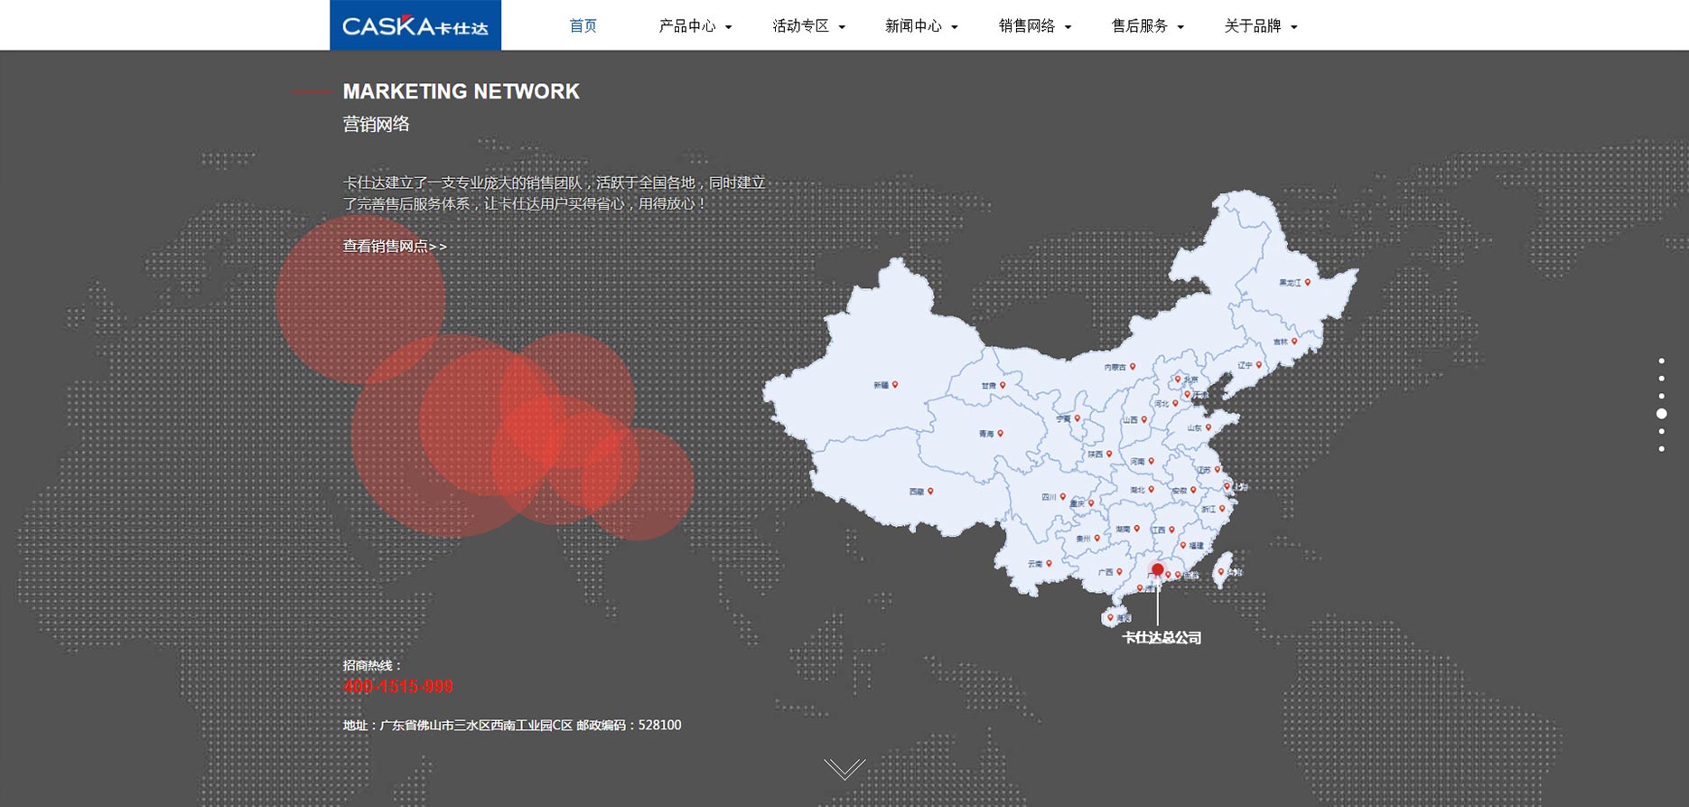Select the enlarged active fourth page dot
This screenshot has width=1689, height=807.
pyautogui.click(x=1661, y=413)
